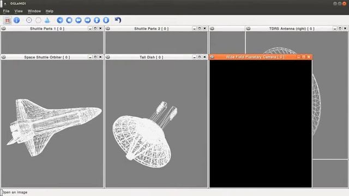Image resolution: width=349 pixels, height=196 pixels.
Task: Click the orange close button of OGLeMDI
Action: point(344,4)
